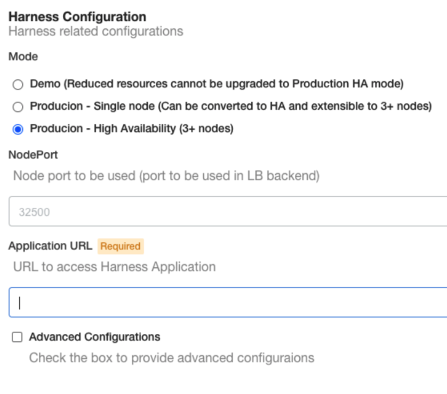
Task: Click the Harness Configuration heading
Action: pos(77,17)
